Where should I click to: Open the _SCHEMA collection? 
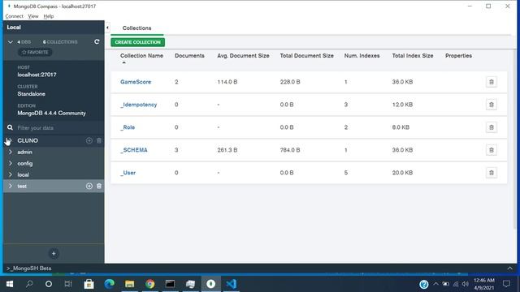point(133,150)
